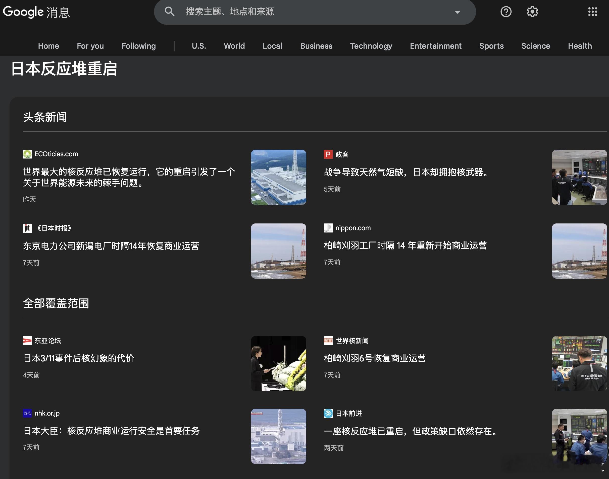Open article 柏崎刈羽6号恢复商业运营
Viewport: 609px width, 479px height.
[x=375, y=358]
